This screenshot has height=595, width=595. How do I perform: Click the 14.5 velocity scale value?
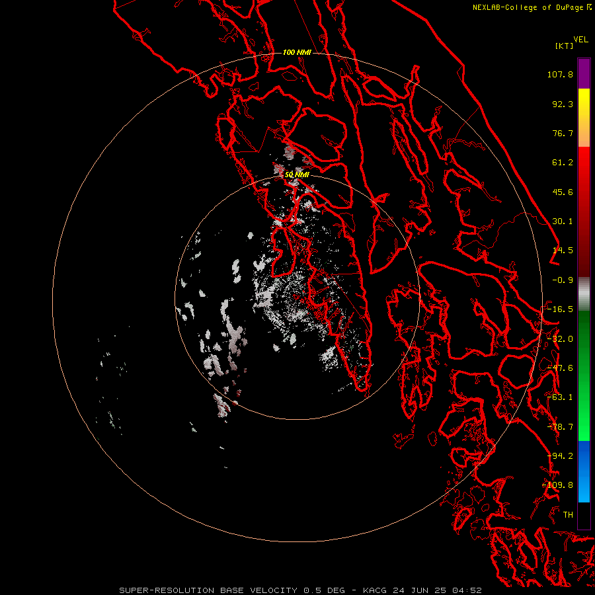(x=563, y=251)
